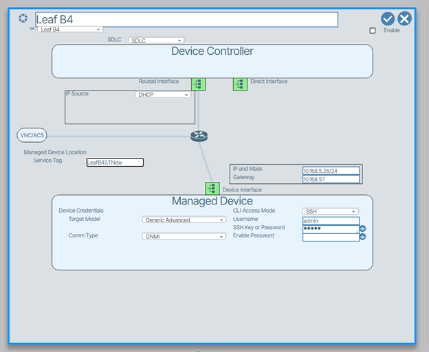Click the Leaf B4 title name field

coord(186,19)
